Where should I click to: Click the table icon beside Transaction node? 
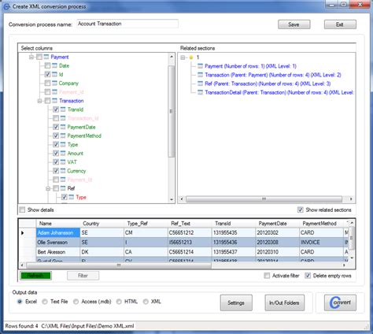(54, 101)
